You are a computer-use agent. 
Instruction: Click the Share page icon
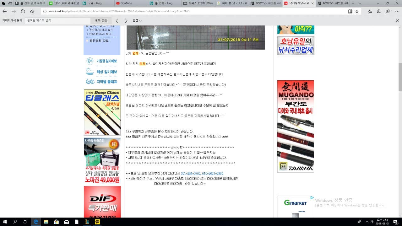click(x=388, y=11)
